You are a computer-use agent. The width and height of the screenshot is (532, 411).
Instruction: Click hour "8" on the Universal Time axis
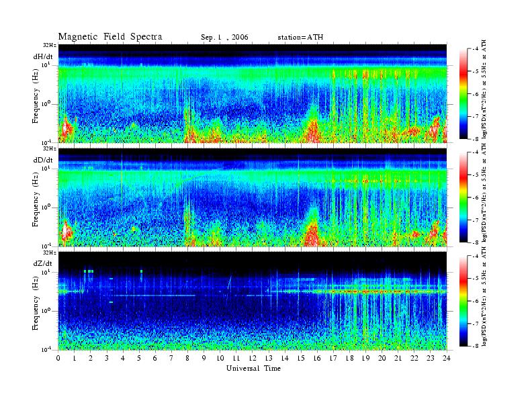click(x=187, y=358)
